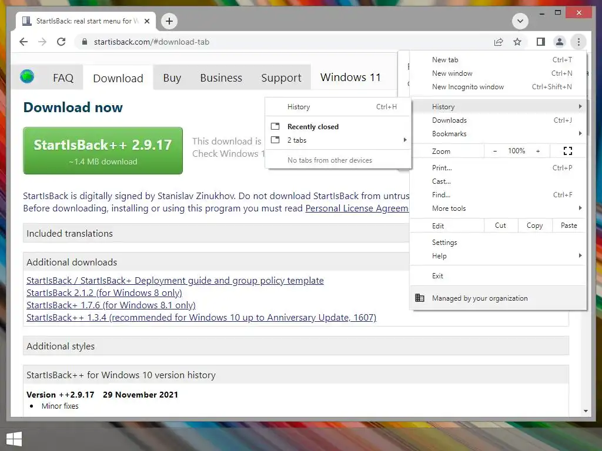Switch to the Buy tab
602x451 pixels.
pyautogui.click(x=172, y=78)
